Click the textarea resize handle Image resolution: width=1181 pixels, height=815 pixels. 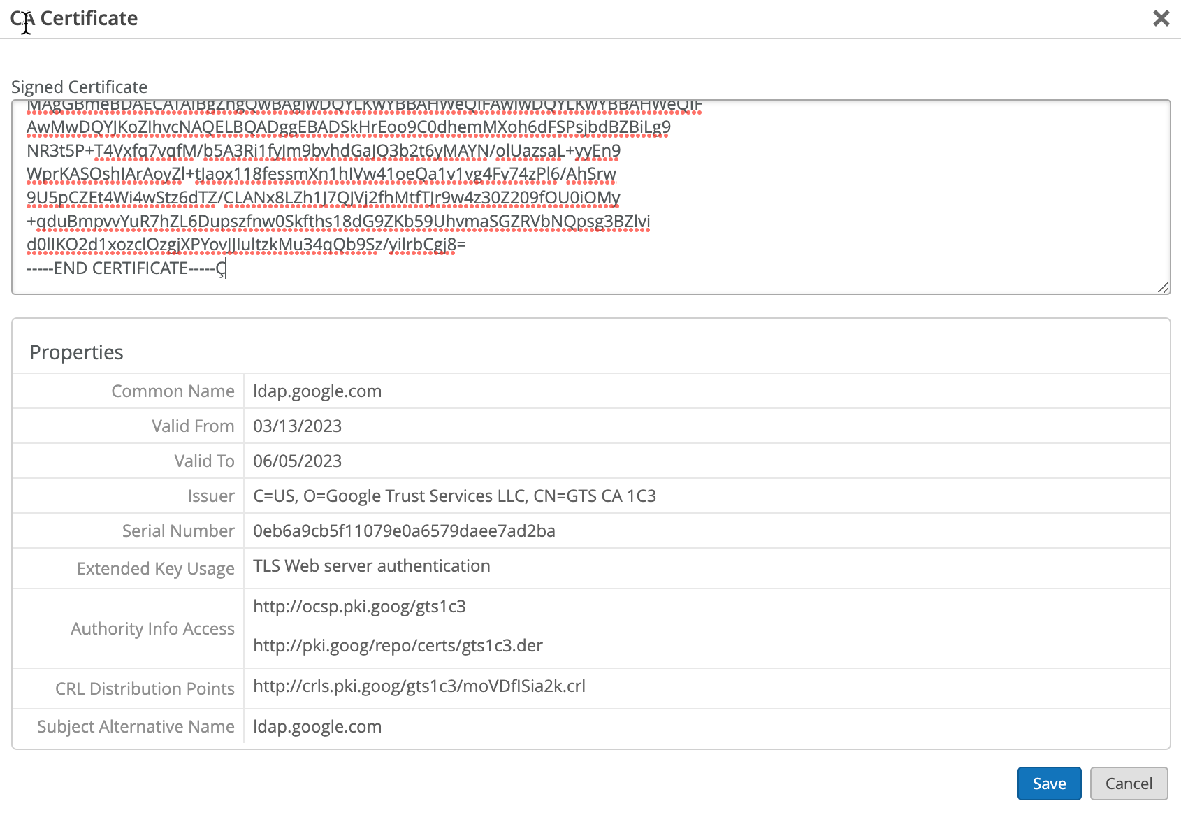(1163, 287)
